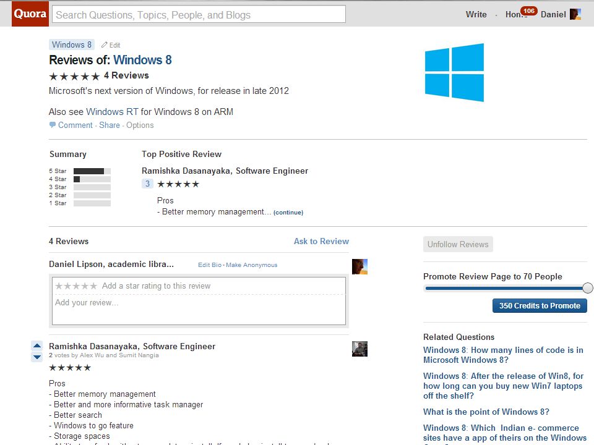Click the (continue) link in top review
Viewport: 594px width, 445px height.
tap(288, 212)
